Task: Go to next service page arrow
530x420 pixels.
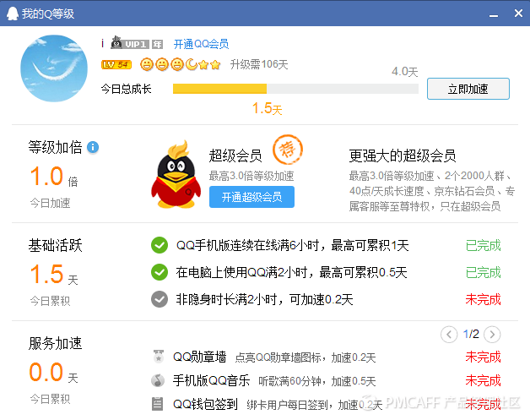Action: (492, 335)
